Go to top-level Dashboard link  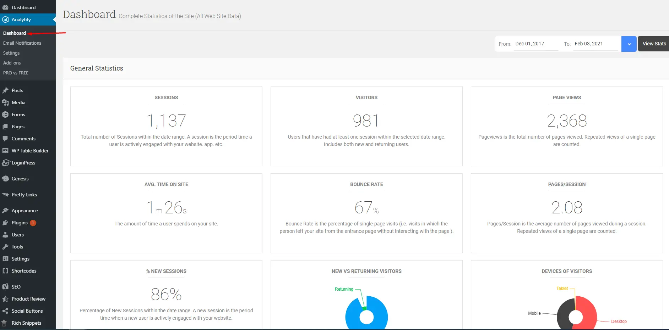pos(23,7)
